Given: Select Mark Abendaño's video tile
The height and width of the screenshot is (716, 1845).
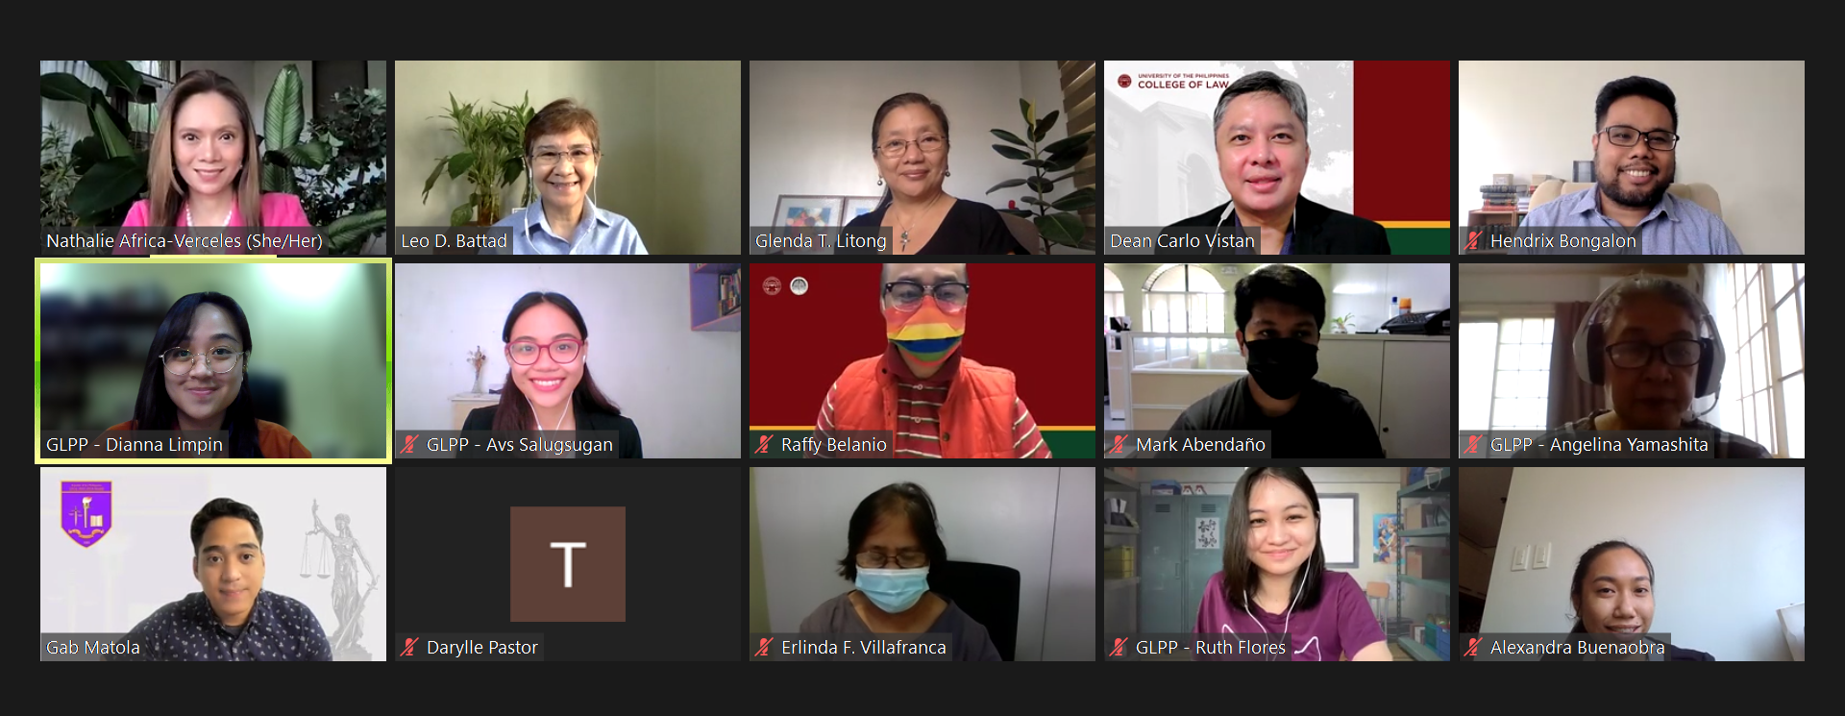Looking at the screenshot, I should (1277, 361).
